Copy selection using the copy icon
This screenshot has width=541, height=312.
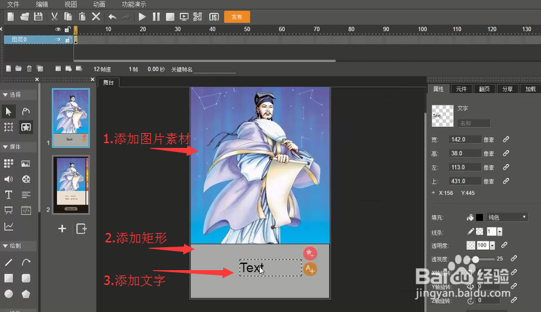(68, 16)
